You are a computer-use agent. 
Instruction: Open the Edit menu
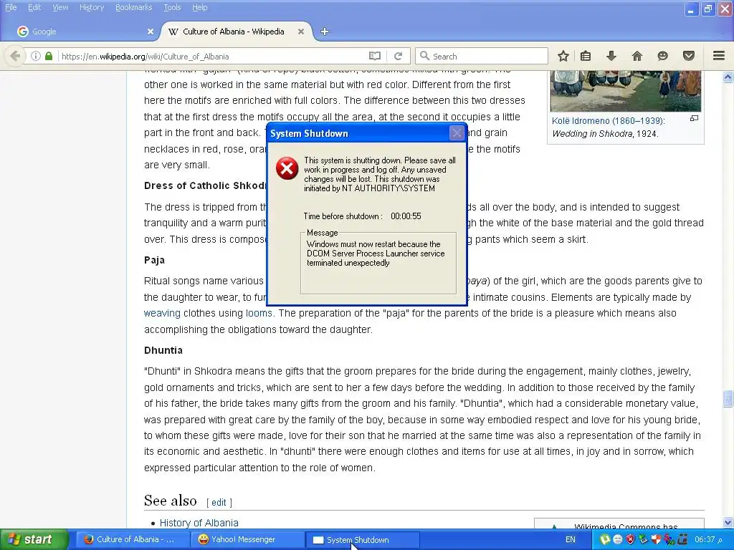34,7
